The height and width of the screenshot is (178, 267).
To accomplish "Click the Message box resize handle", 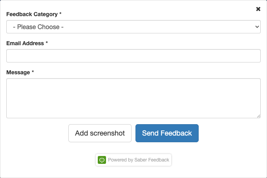I will pos(258,116).
